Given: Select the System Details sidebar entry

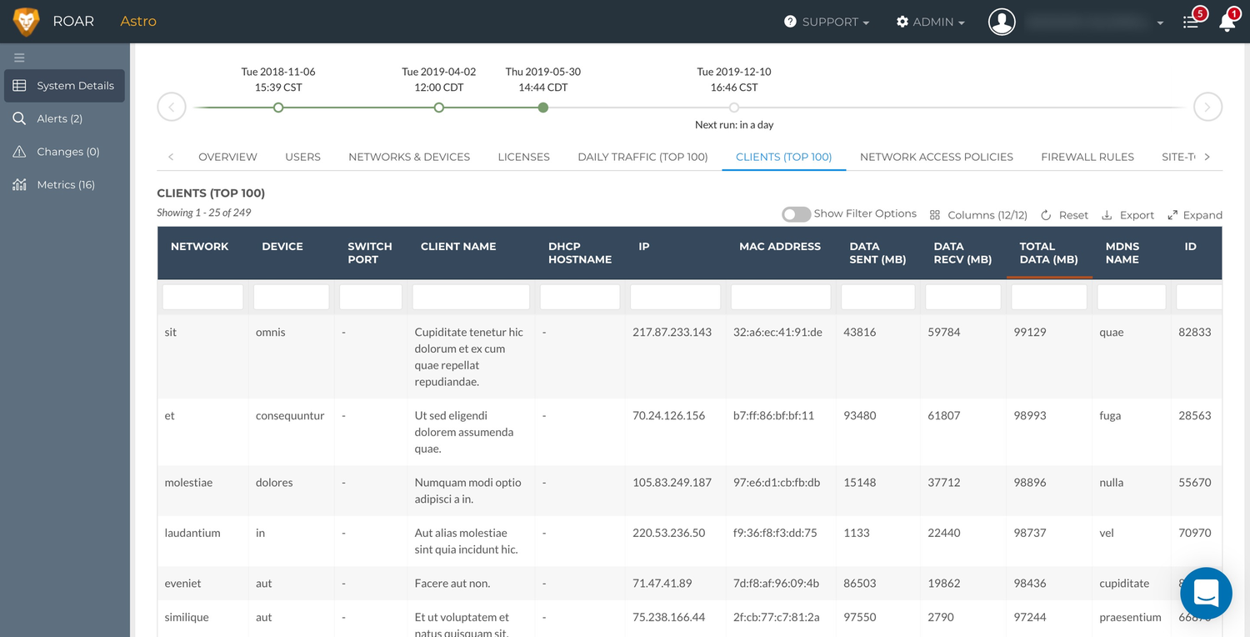Looking at the screenshot, I should click(x=64, y=85).
